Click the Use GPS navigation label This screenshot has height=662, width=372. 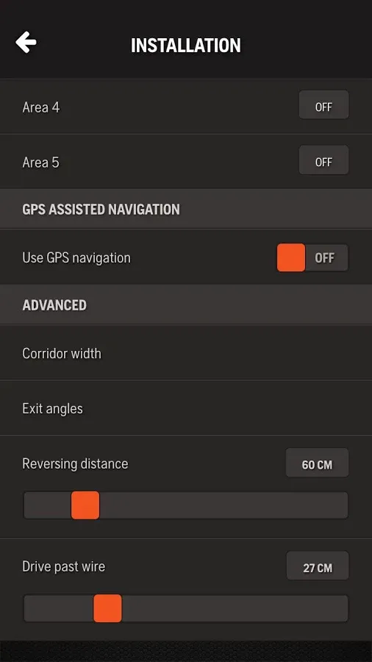[x=76, y=257]
